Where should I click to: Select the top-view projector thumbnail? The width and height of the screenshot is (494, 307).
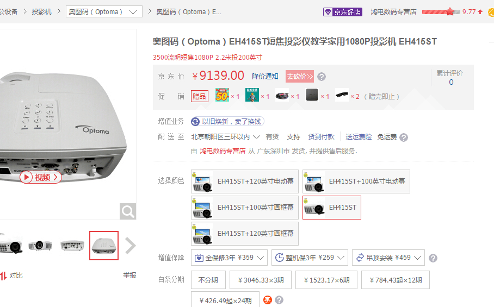pos(104,246)
